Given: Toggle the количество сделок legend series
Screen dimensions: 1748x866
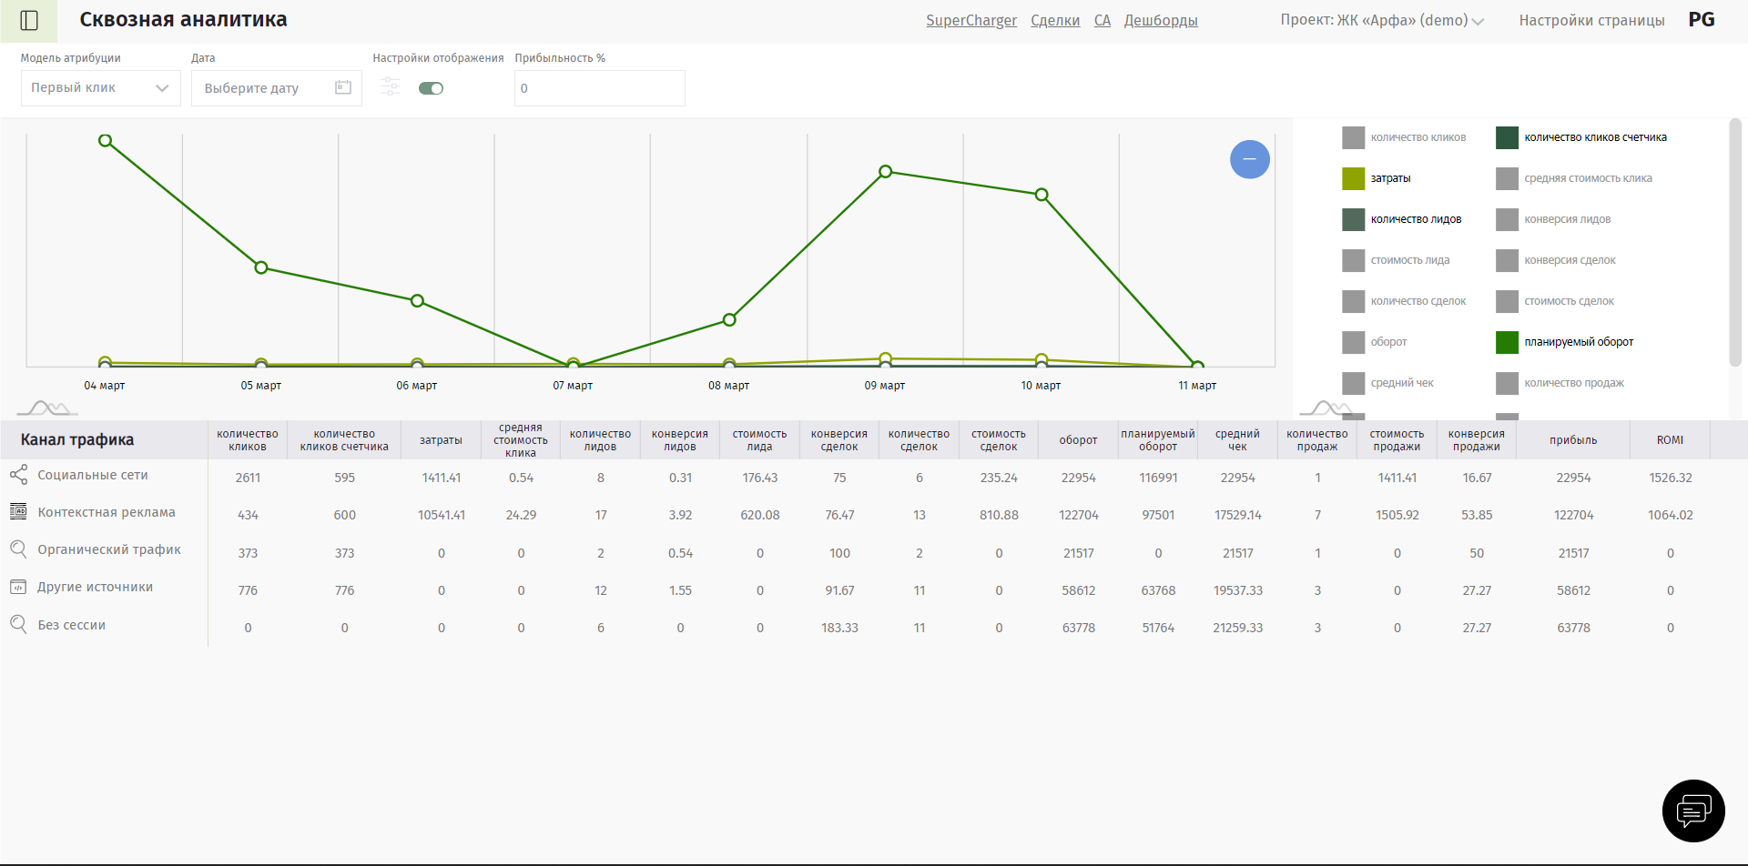Looking at the screenshot, I should 1404,301.
